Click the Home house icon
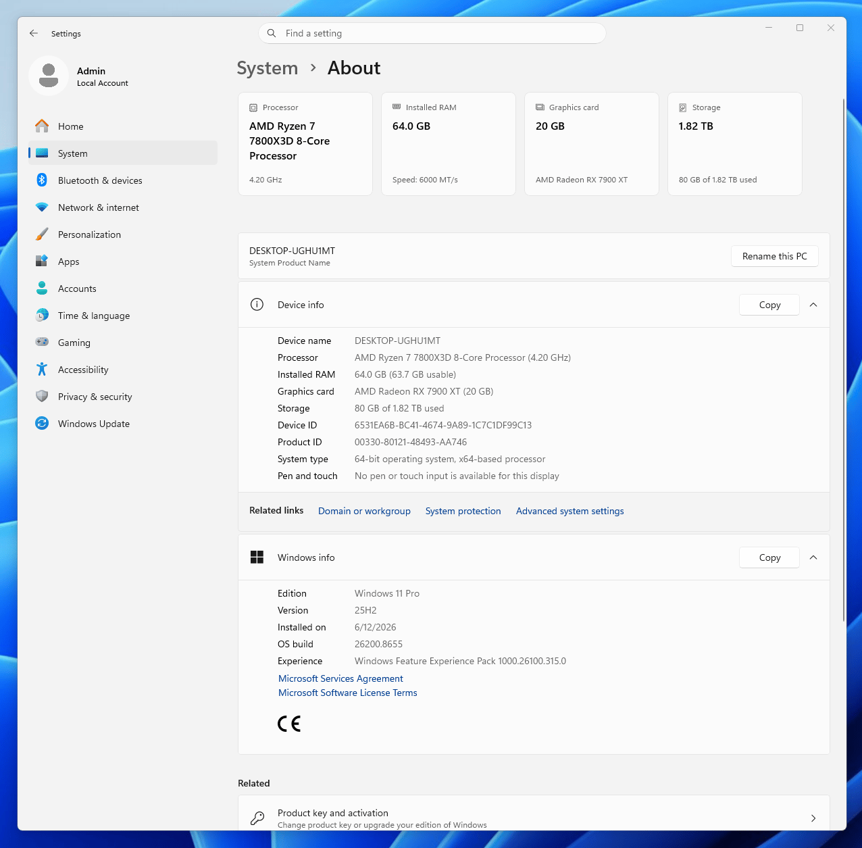 (x=42, y=126)
